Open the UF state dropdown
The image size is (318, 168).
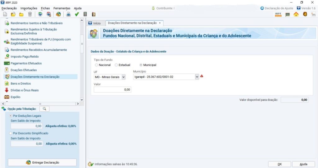(x=124, y=77)
